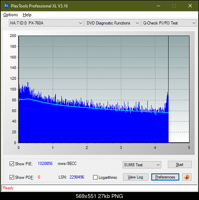Click the PlexTools XL title bar icon
This screenshot has width=199, height=200.
point(6,6)
